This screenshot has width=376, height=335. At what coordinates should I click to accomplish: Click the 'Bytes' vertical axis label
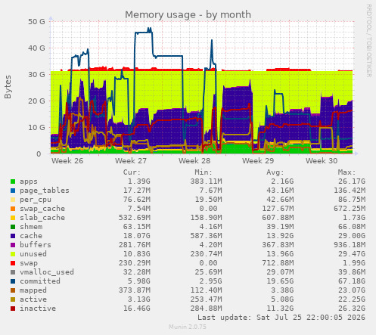click(x=8, y=87)
